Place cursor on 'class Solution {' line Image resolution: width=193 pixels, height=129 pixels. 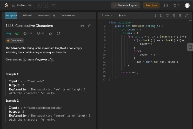click(x=121, y=22)
